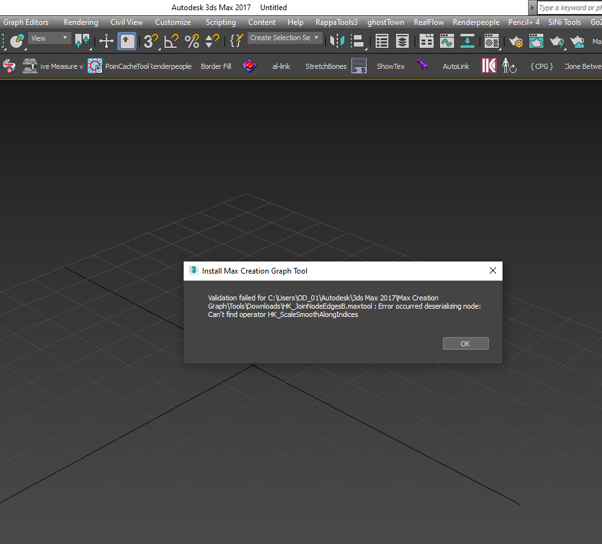
Task: Click the Measure script icon with the upward arrow
Action: [29, 66]
